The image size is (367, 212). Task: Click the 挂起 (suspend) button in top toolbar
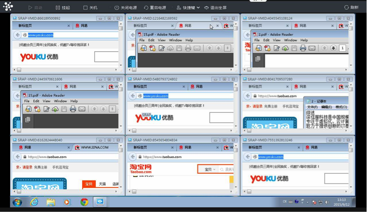click(x=63, y=8)
